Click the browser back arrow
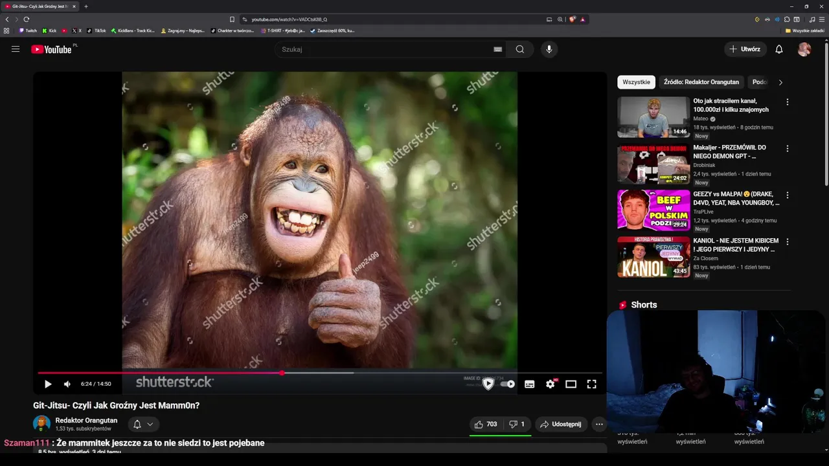This screenshot has width=829, height=466. pos(6,19)
